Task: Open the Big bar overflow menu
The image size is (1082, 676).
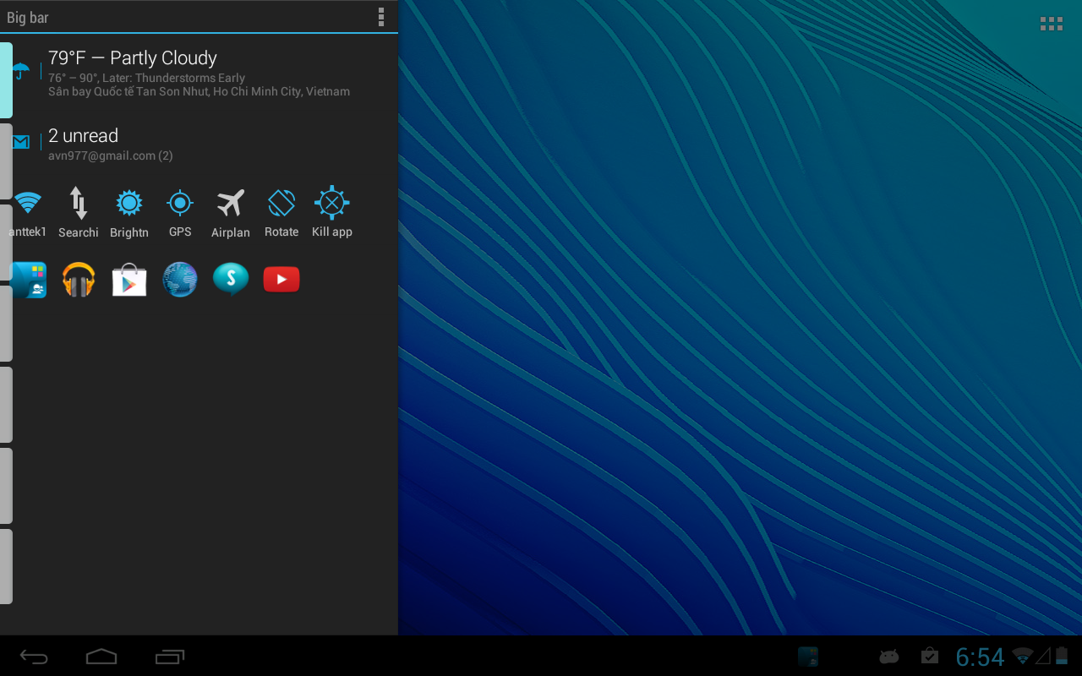Action: point(381,17)
